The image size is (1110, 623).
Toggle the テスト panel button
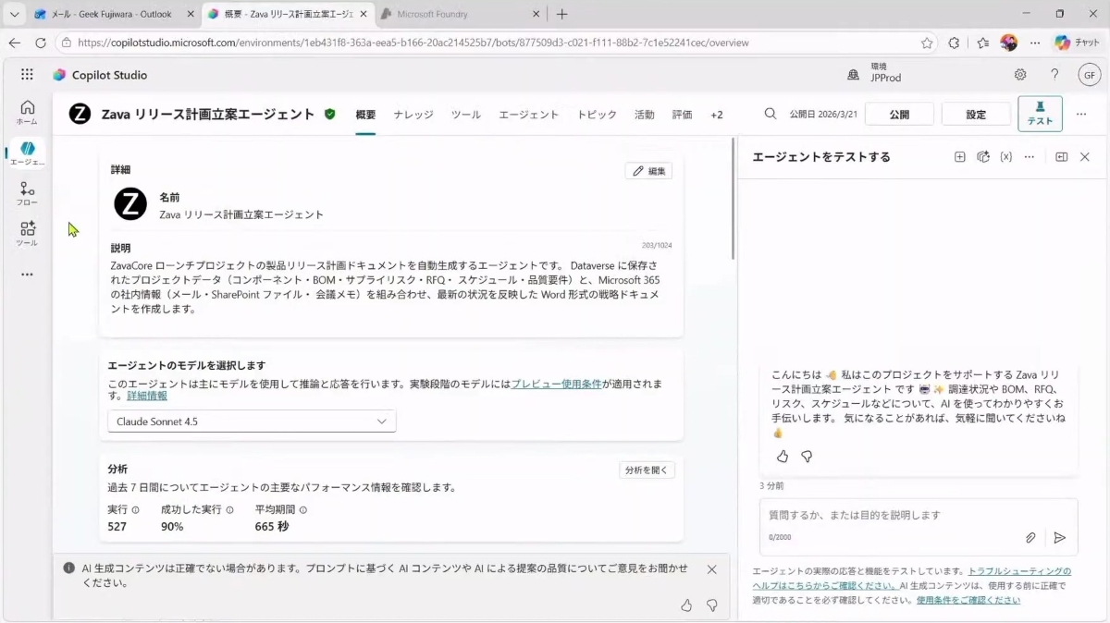tap(1040, 114)
